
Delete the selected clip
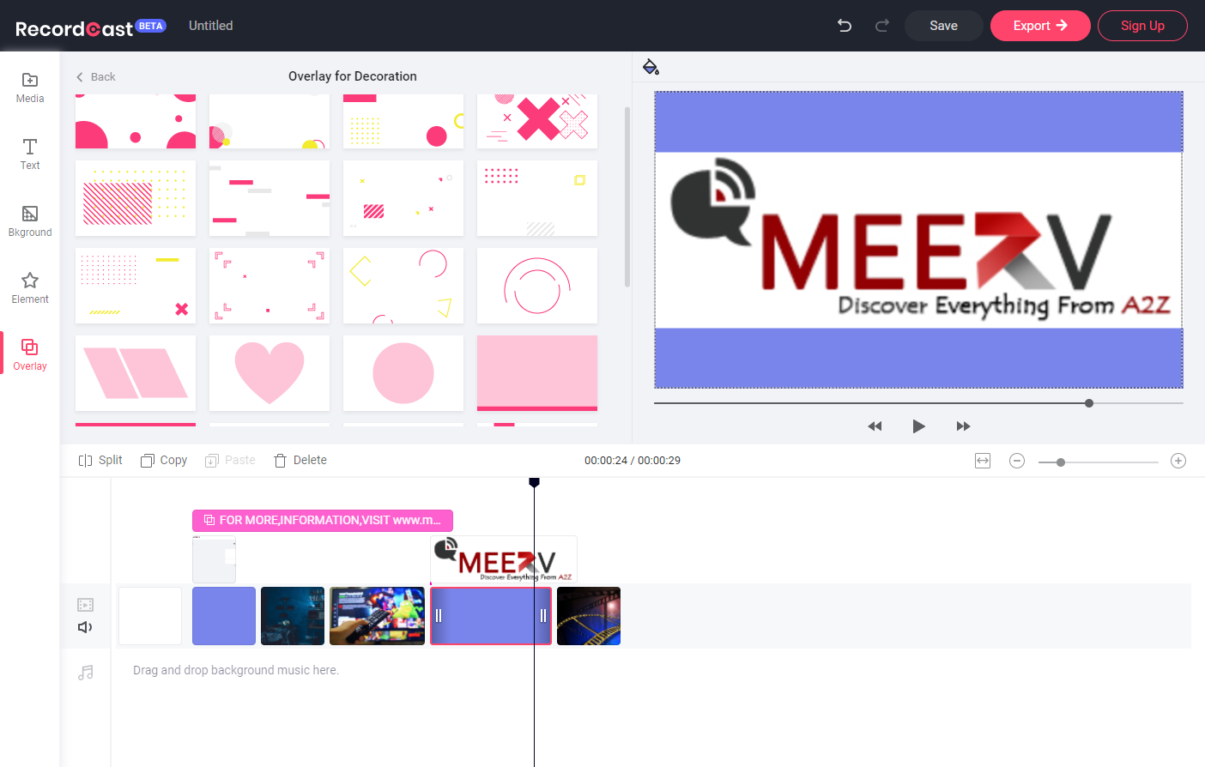[x=300, y=461]
